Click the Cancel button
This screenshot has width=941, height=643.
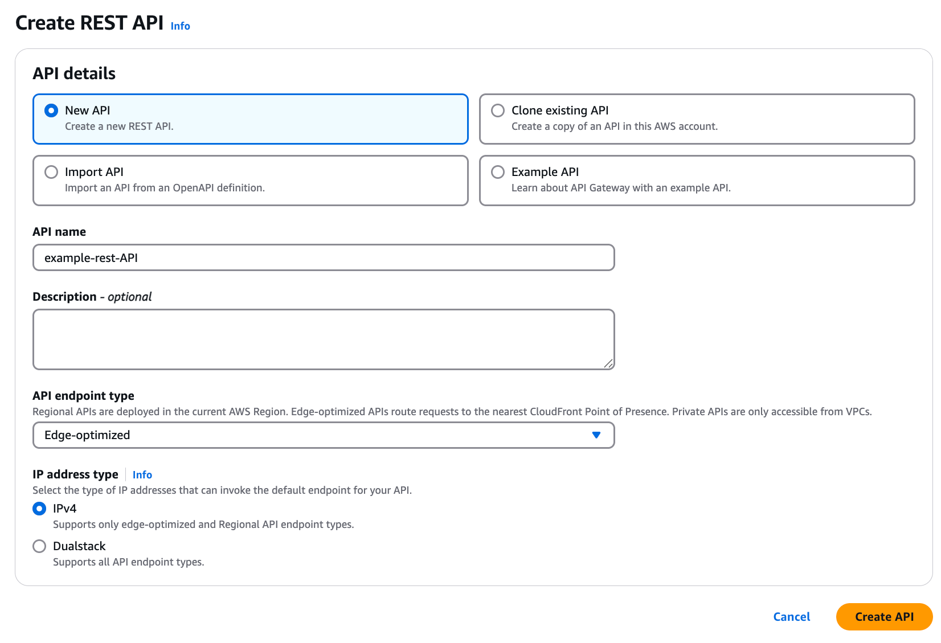click(x=791, y=617)
